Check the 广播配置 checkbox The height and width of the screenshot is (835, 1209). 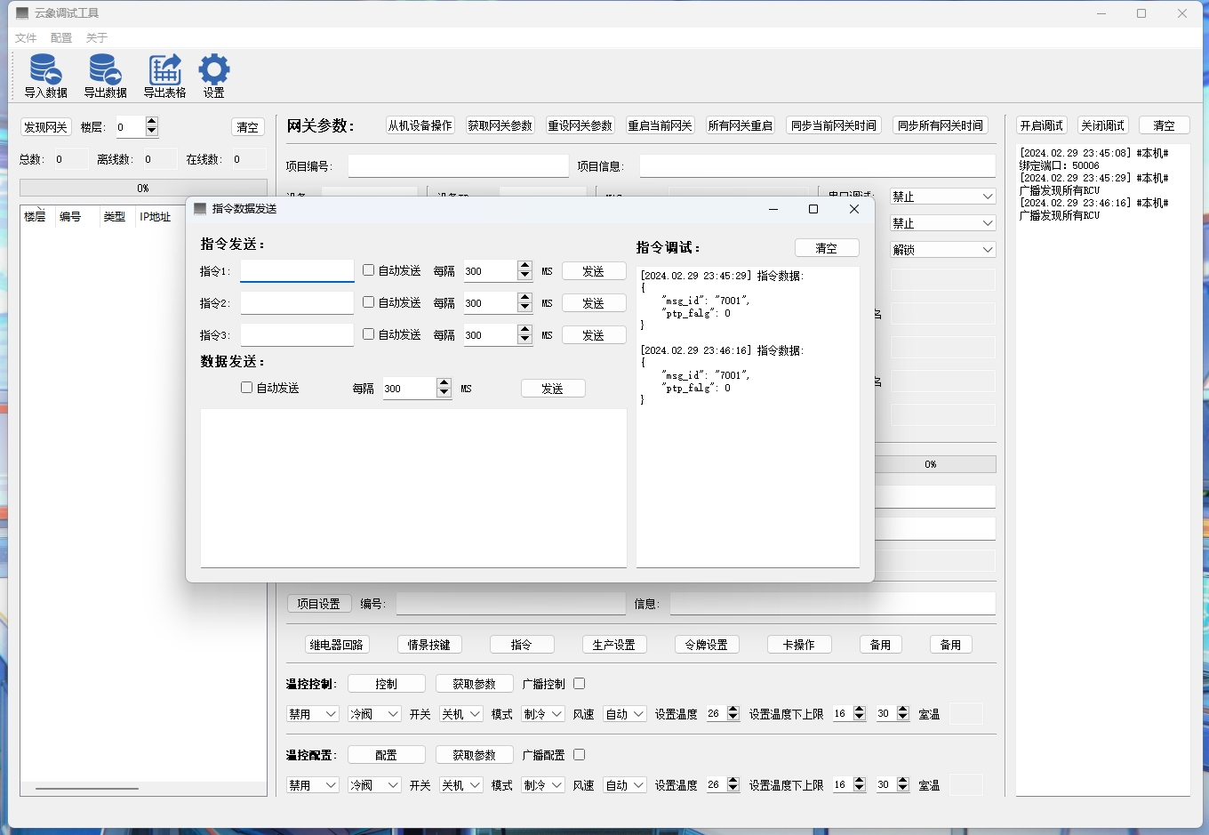click(579, 755)
